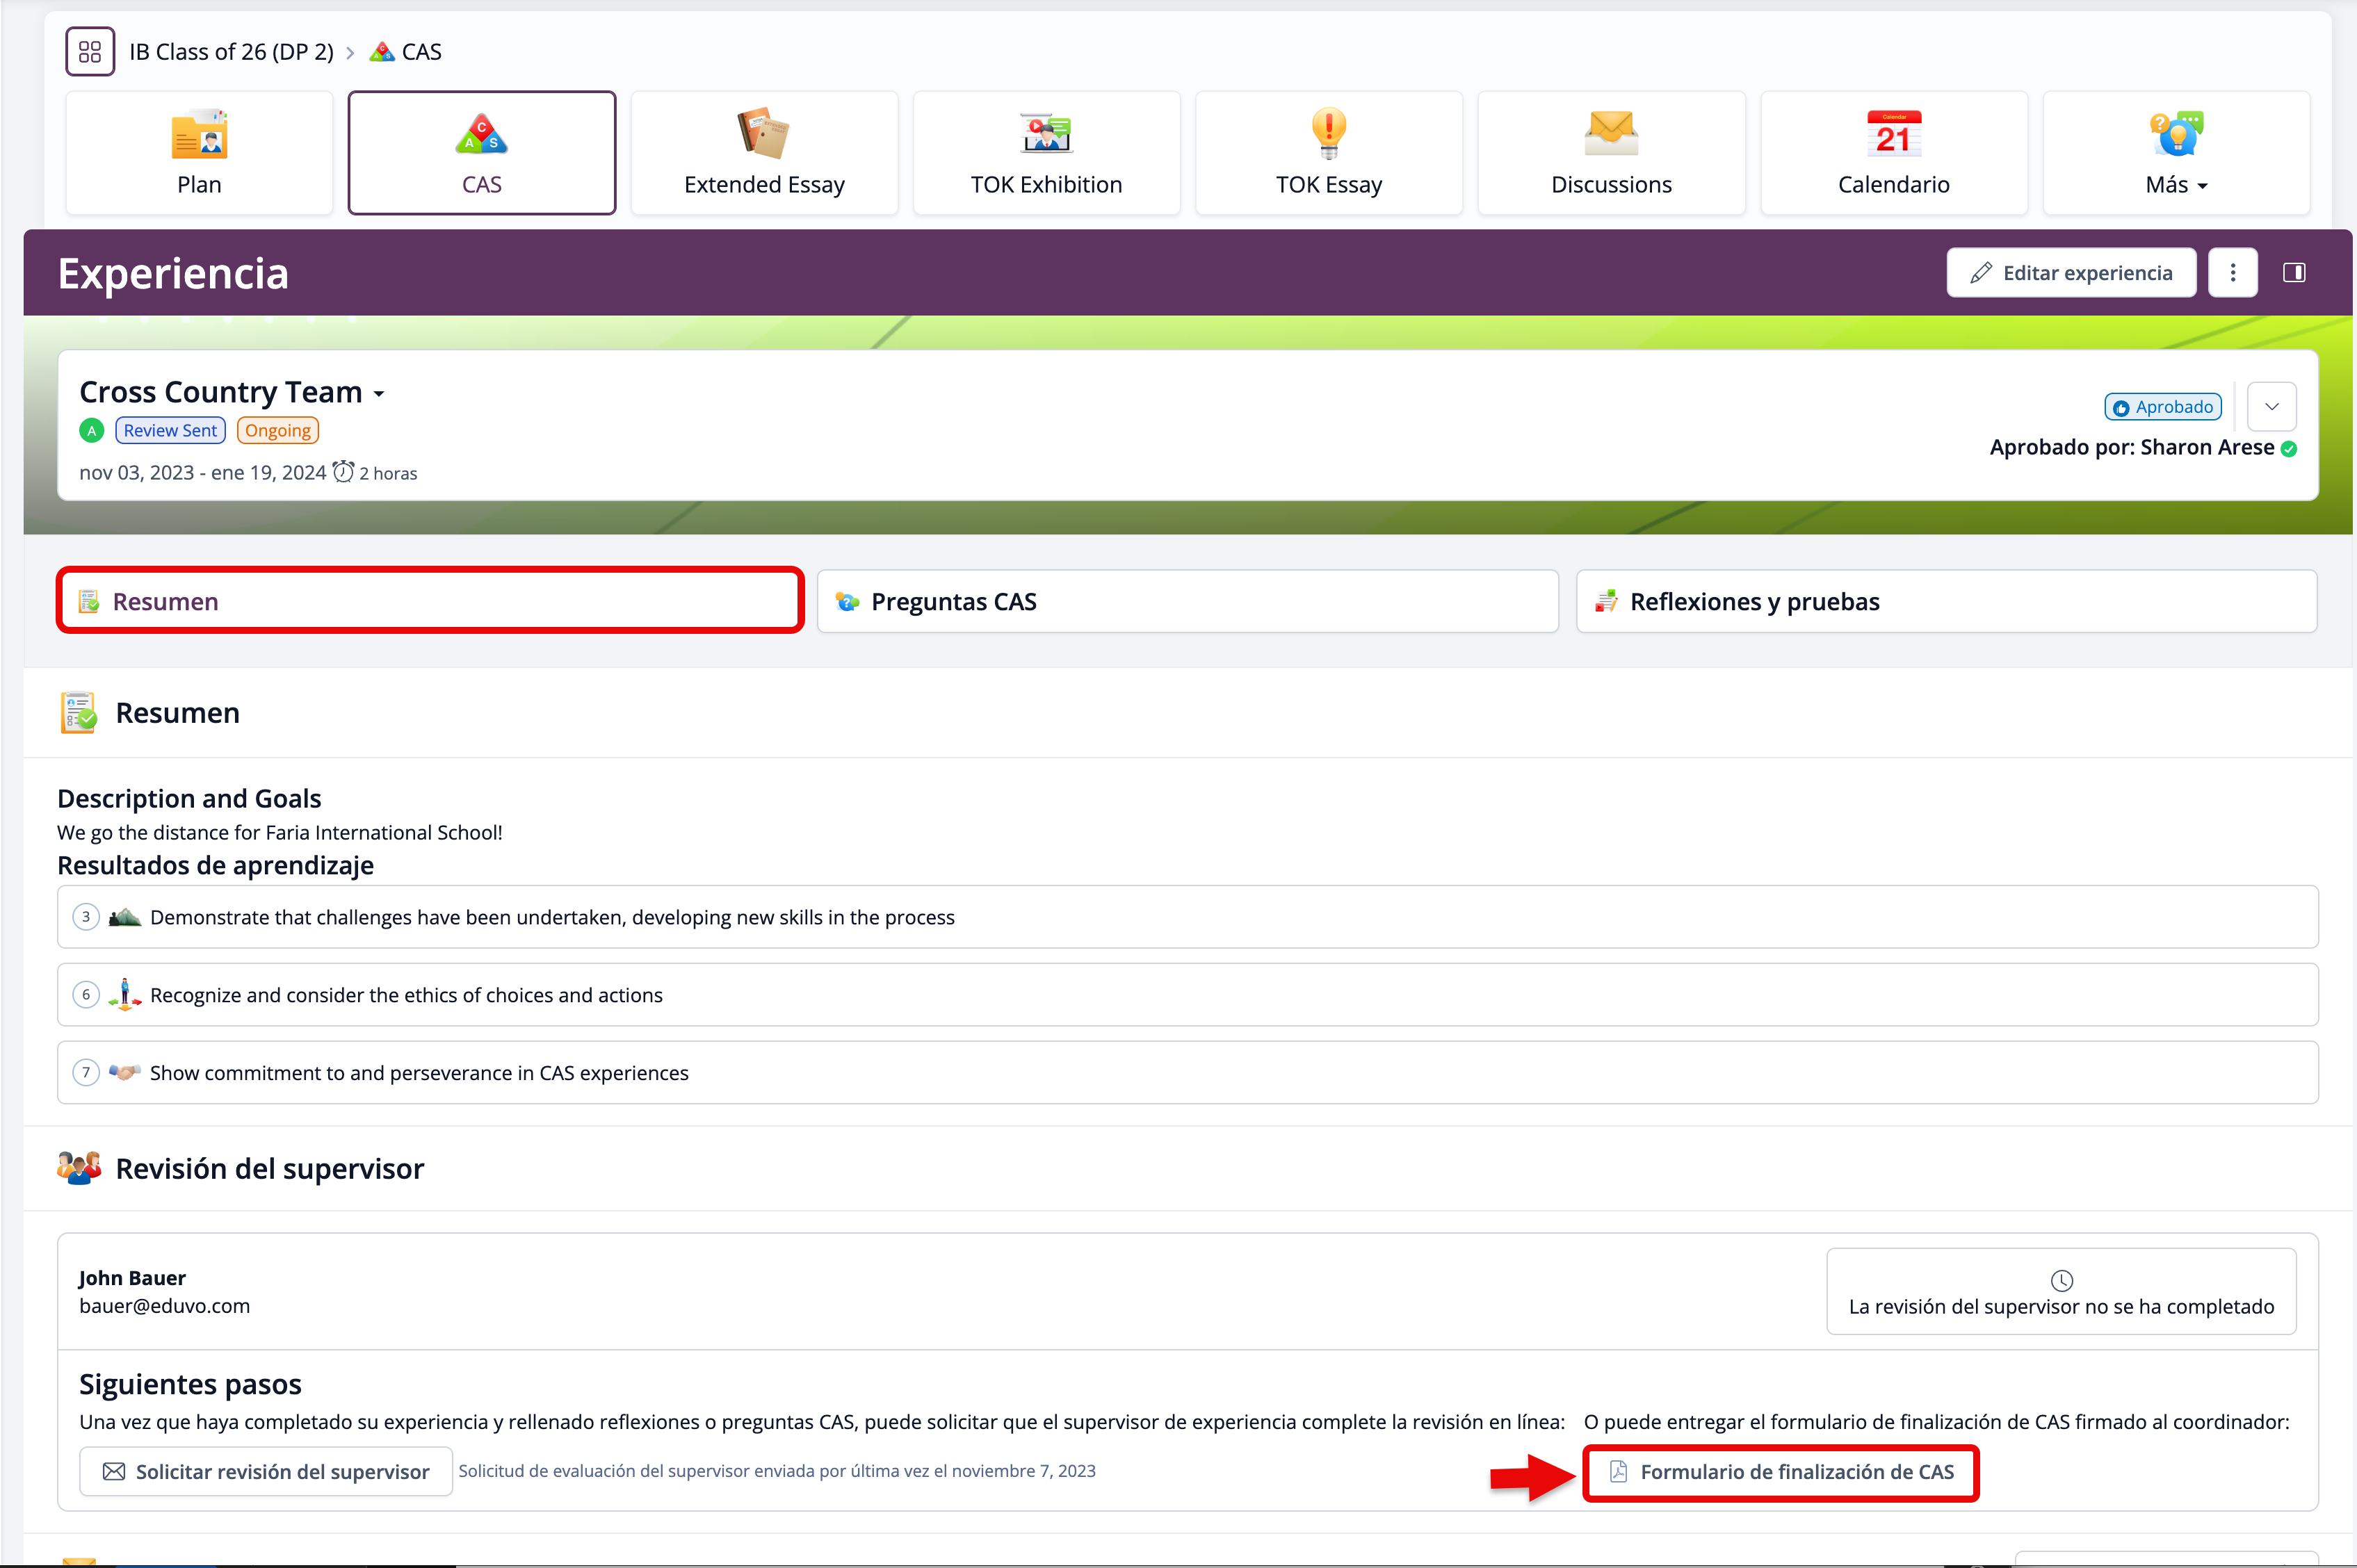Switch to Preguntas CAS tab
This screenshot has width=2357, height=1568.
(1188, 602)
